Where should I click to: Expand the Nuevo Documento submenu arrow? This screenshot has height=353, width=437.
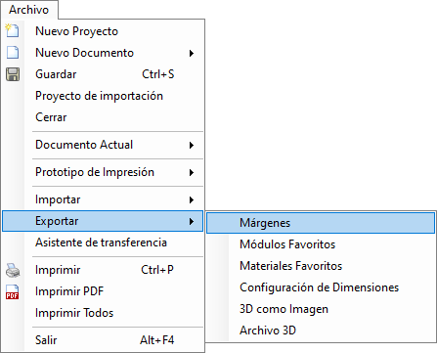pos(192,53)
